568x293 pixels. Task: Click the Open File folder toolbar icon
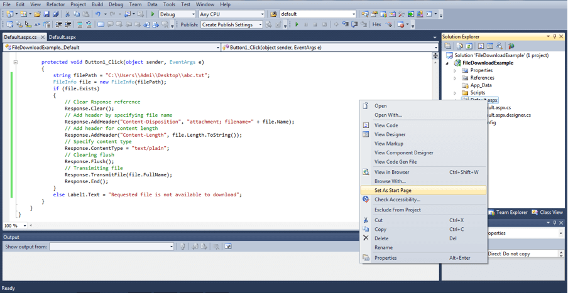pos(37,14)
